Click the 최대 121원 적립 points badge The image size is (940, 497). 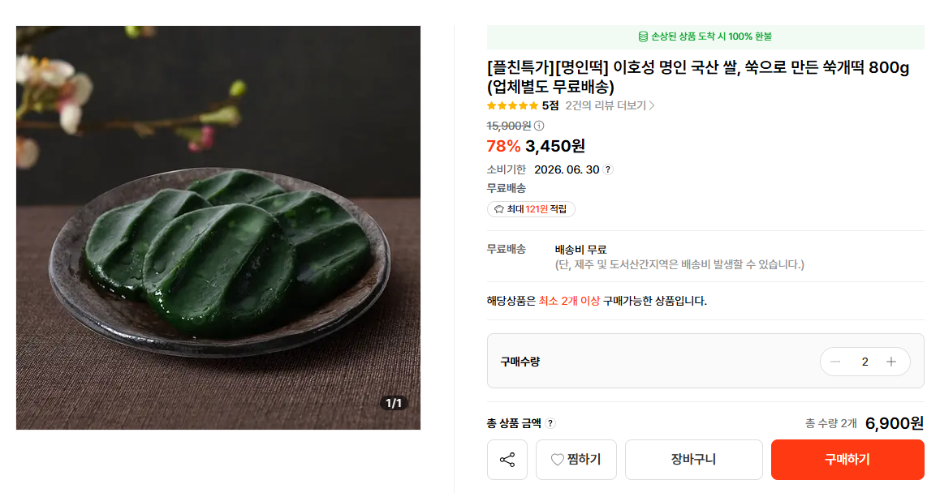[531, 209]
